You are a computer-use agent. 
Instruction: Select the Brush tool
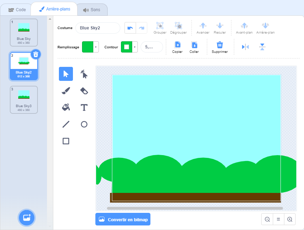(x=66, y=91)
